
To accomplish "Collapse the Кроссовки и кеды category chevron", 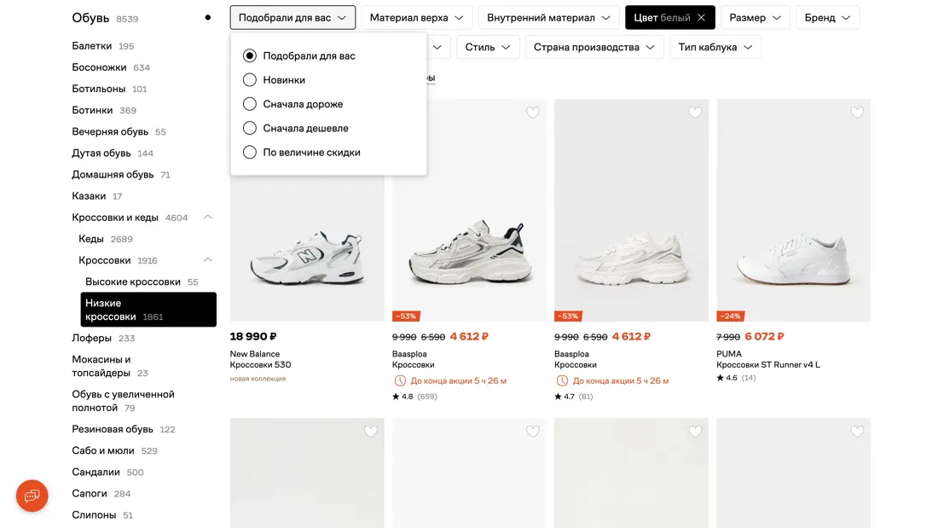I will (207, 218).
